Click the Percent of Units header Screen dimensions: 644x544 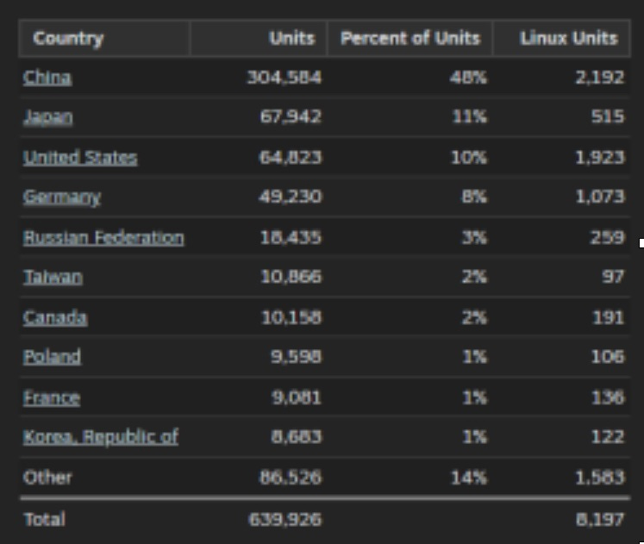click(x=410, y=39)
